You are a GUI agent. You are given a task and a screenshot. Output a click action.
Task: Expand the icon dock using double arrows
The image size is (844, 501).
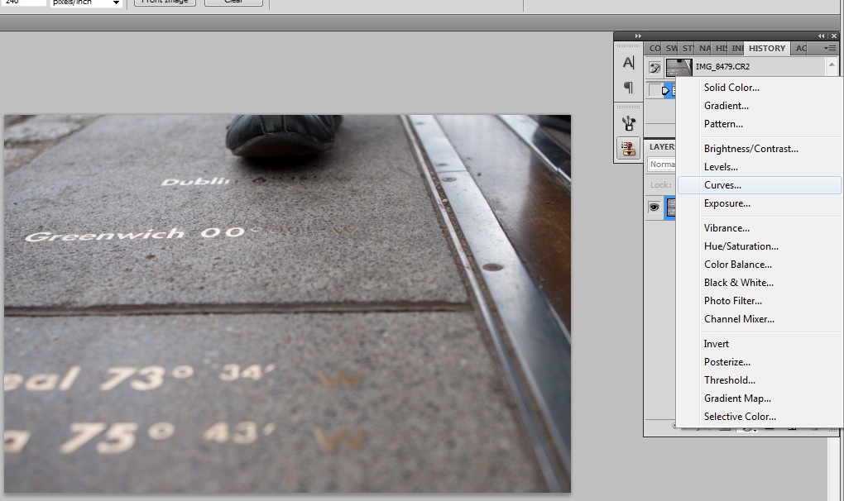tap(638, 36)
